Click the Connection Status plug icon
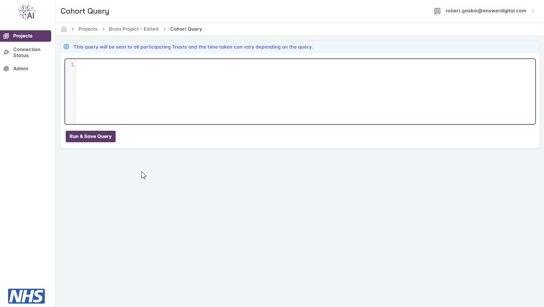Image resolution: width=544 pixels, height=307 pixels. (6, 52)
